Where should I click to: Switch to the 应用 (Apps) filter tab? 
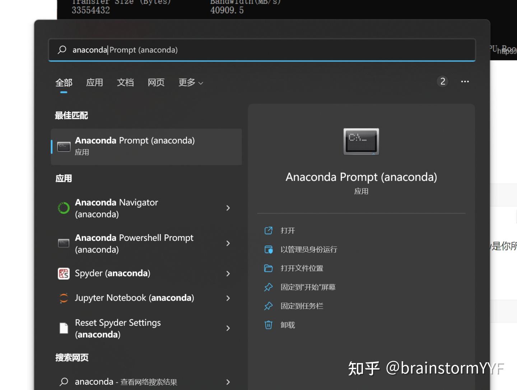(x=94, y=83)
